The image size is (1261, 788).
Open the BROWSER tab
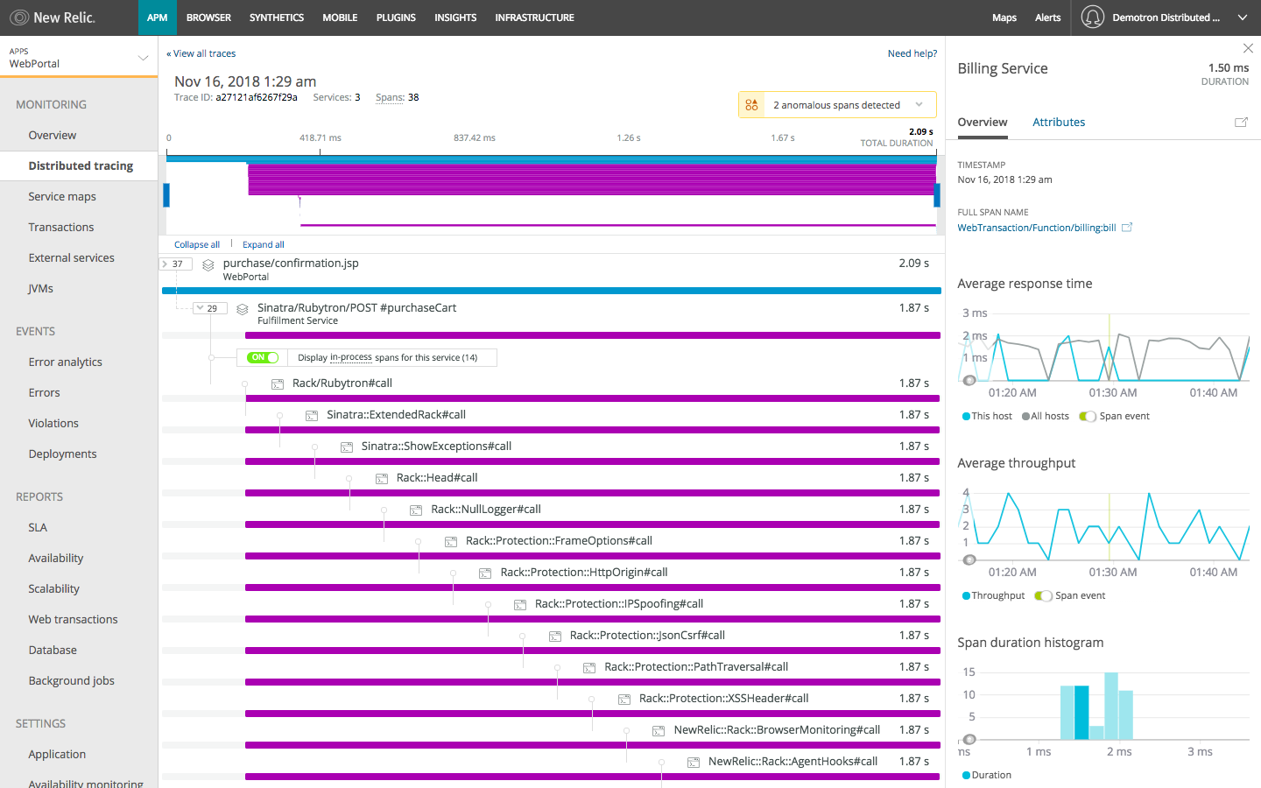(x=208, y=18)
